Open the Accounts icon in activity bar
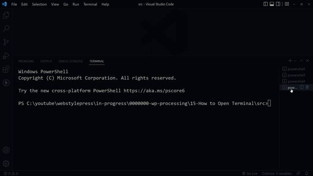The image size is (313, 176). (6, 150)
